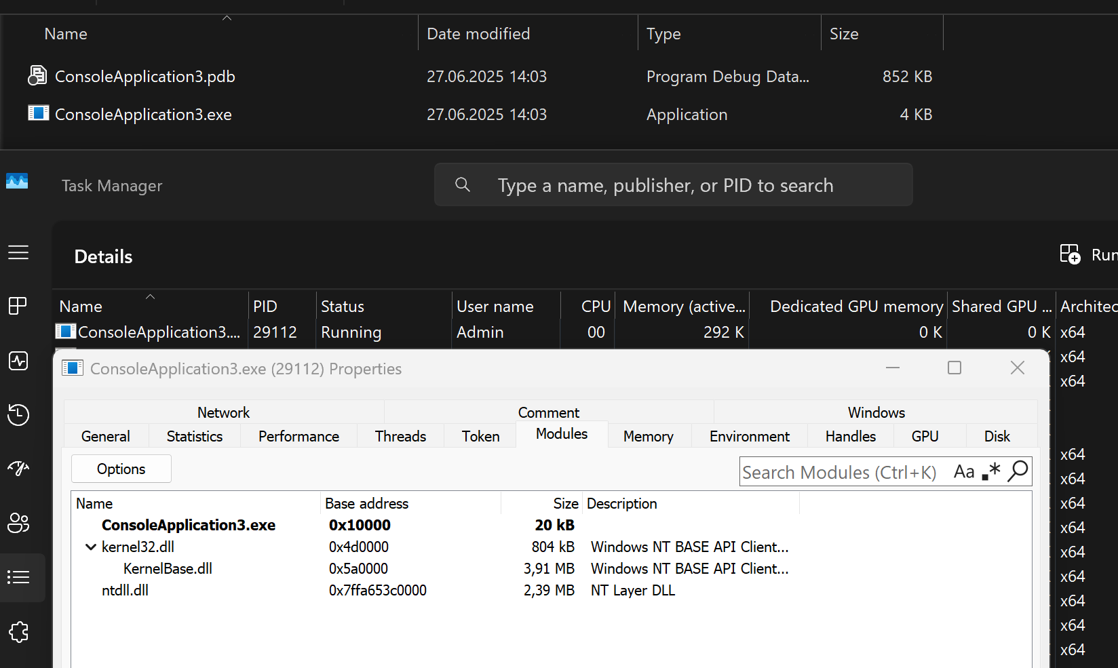Switch to the Threads tab
Viewport: 1118px width, 668px height.
coord(400,436)
